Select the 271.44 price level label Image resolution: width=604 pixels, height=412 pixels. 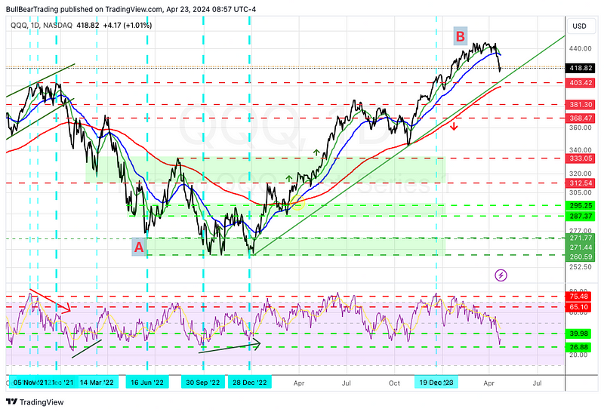click(581, 248)
